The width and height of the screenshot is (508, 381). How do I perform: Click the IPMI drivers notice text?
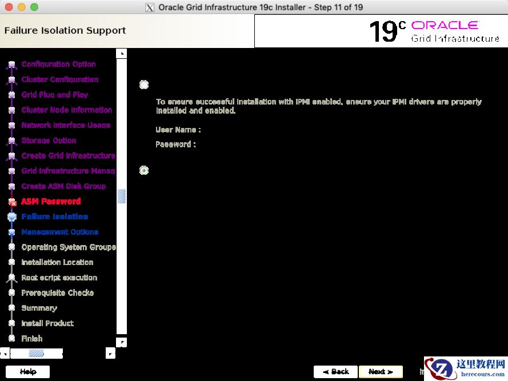[x=318, y=106]
